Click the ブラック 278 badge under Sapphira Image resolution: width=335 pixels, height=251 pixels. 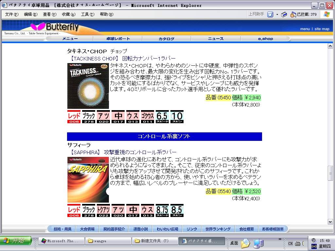(89, 210)
